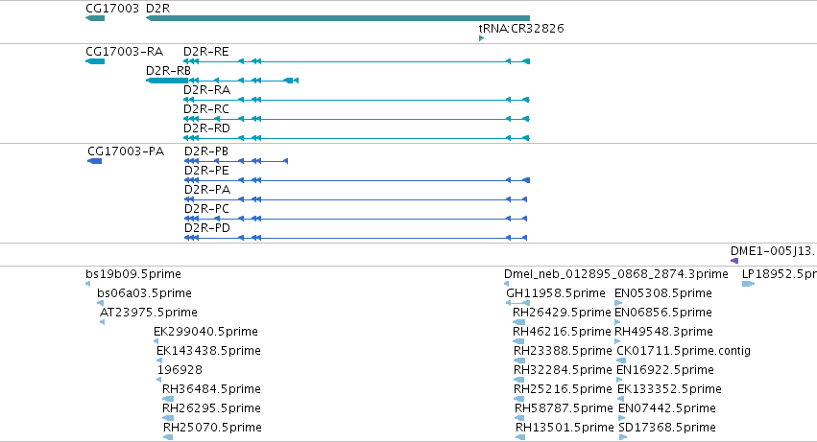Click the AT23975.5prime EST label

click(x=149, y=313)
